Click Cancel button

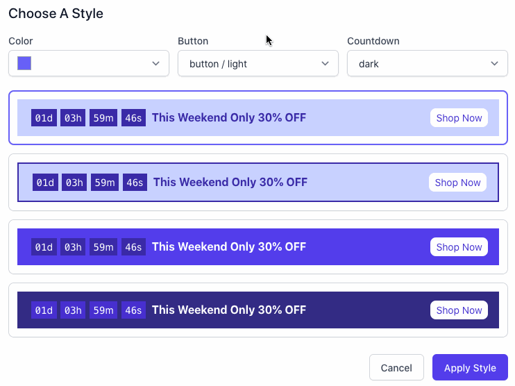(x=396, y=368)
